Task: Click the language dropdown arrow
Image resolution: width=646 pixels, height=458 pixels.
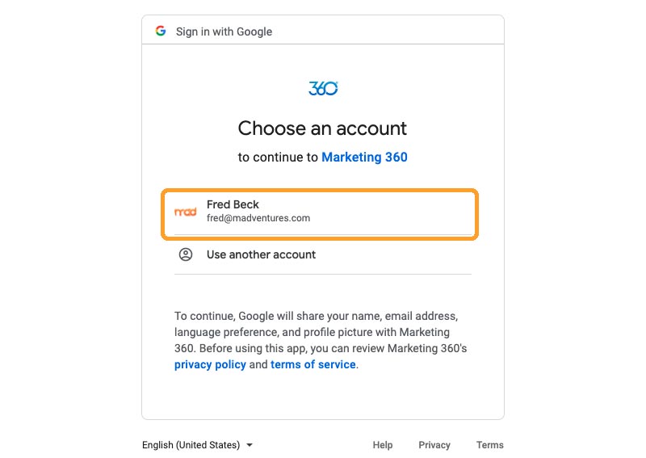Action: [x=250, y=445]
